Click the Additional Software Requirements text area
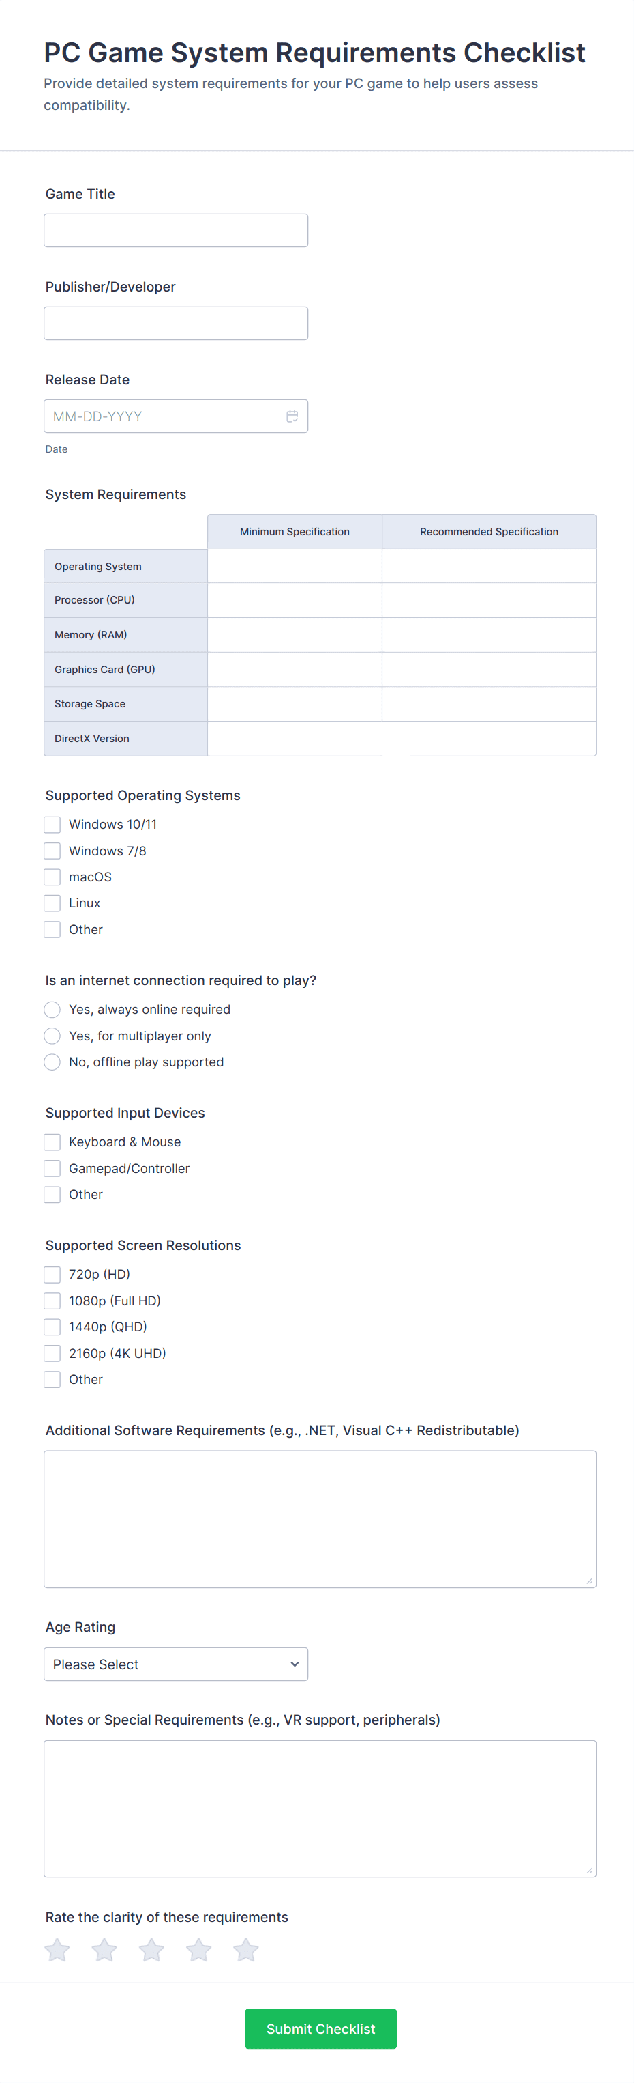This screenshot has height=2083, width=634. tap(320, 1519)
